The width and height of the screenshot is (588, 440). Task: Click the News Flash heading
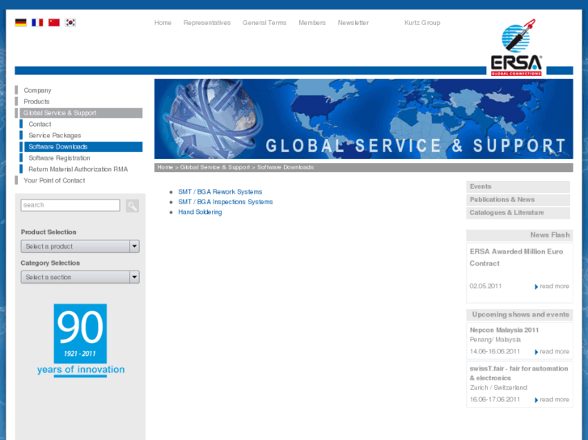(550, 235)
